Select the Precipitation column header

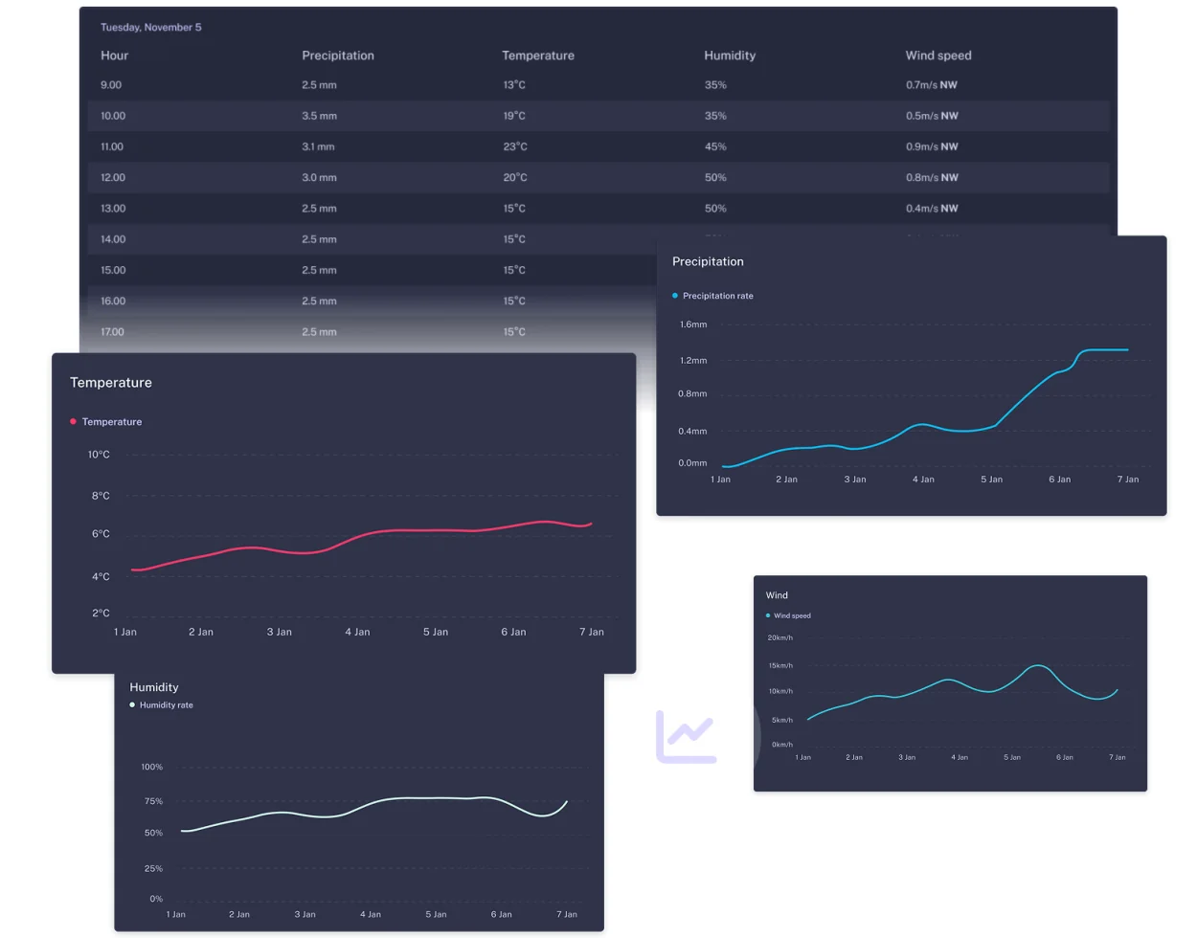[x=338, y=56]
